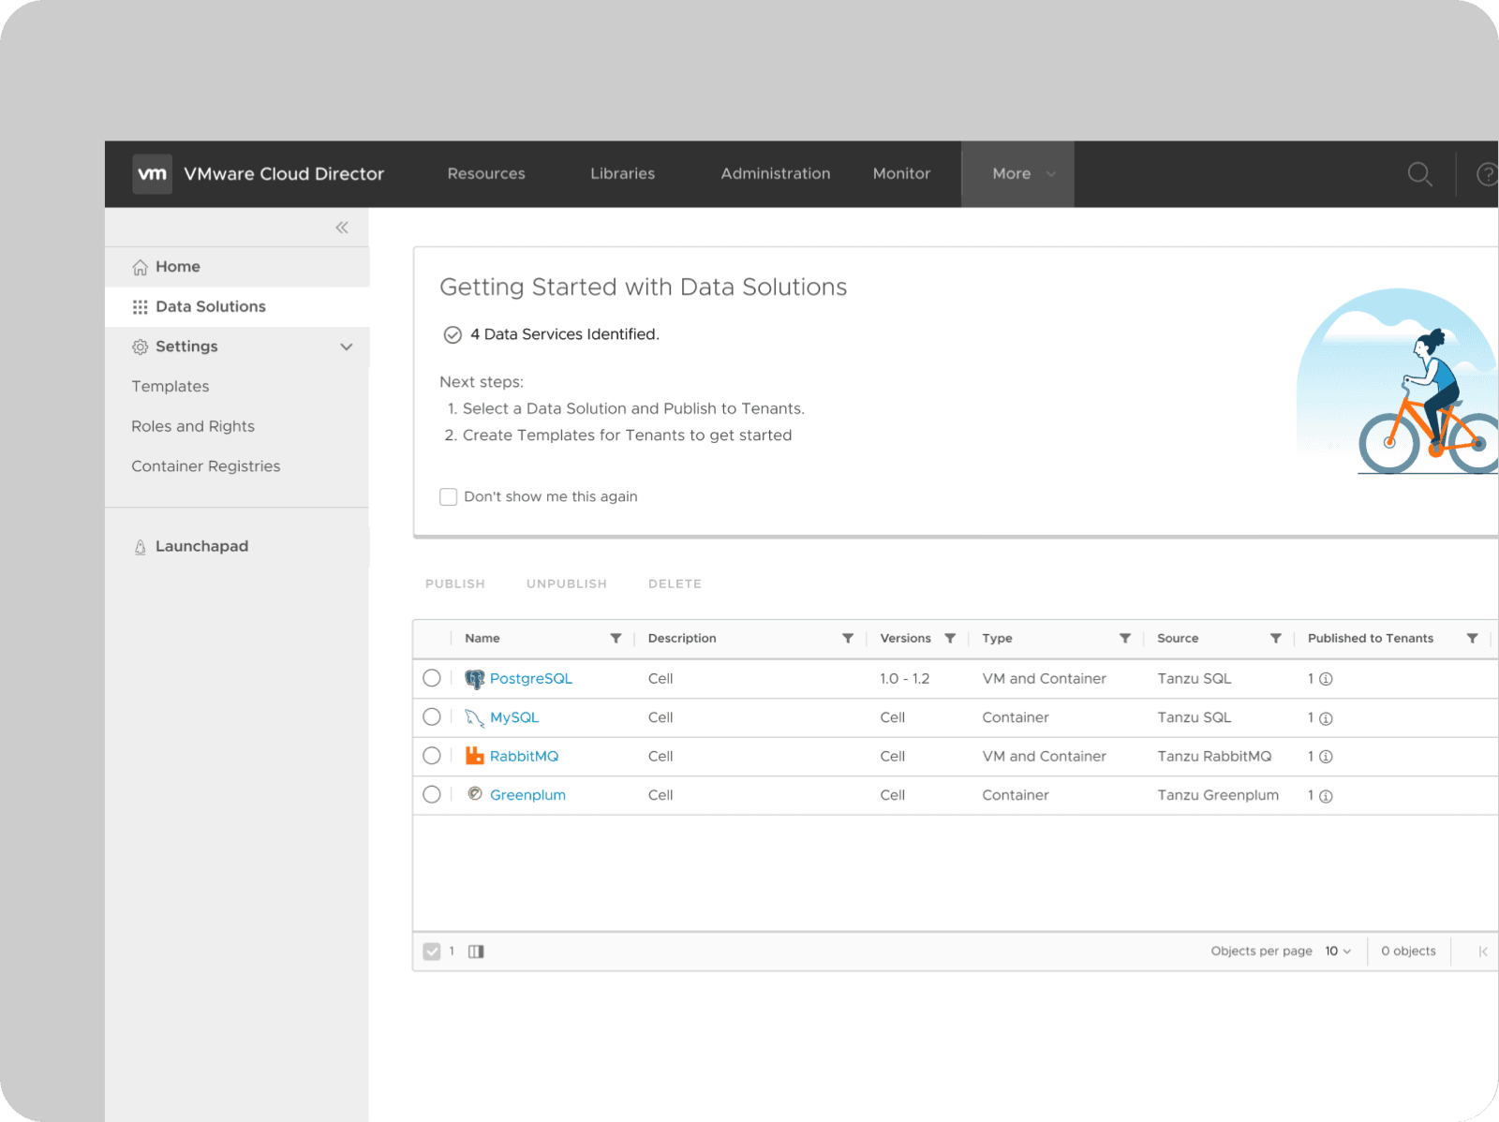
Task: Open the Greenplum data solution link
Action: (x=527, y=795)
